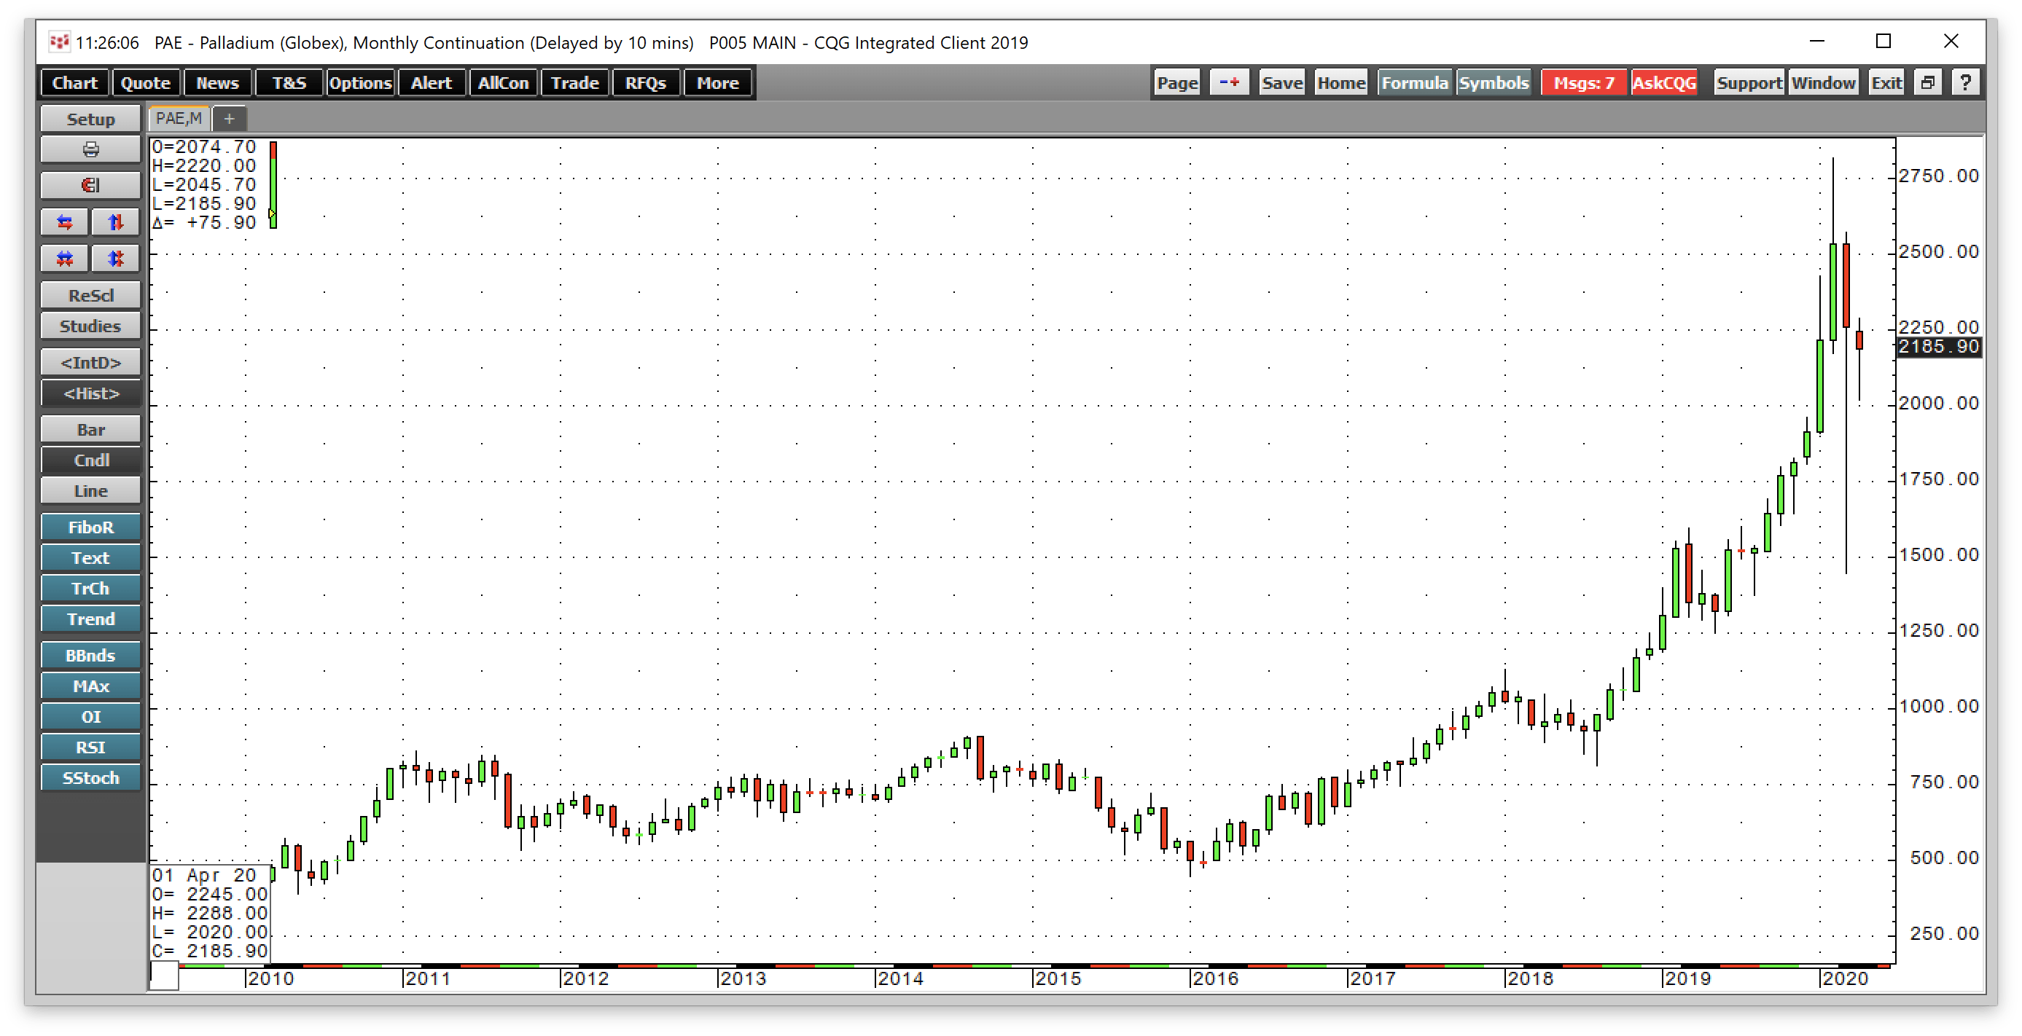Image resolution: width=2022 pixels, height=1036 pixels.
Task: Open the RFQs menu
Action: [x=645, y=82]
